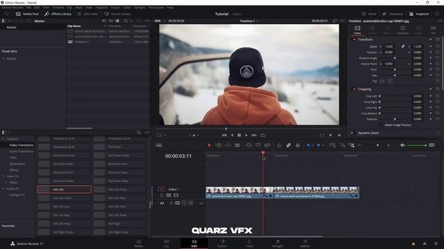Open the Media Pool panel
Image resolution: width=444 pixels, height=249 pixels.
point(27,14)
